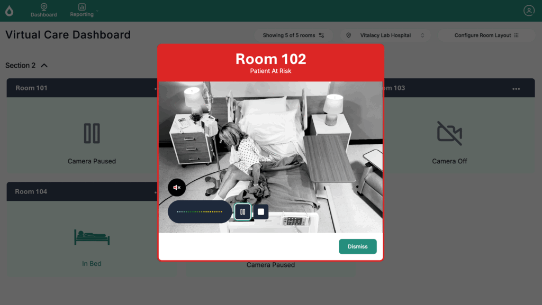Click the Room 104 in-bed patient icon

coord(92,237)
